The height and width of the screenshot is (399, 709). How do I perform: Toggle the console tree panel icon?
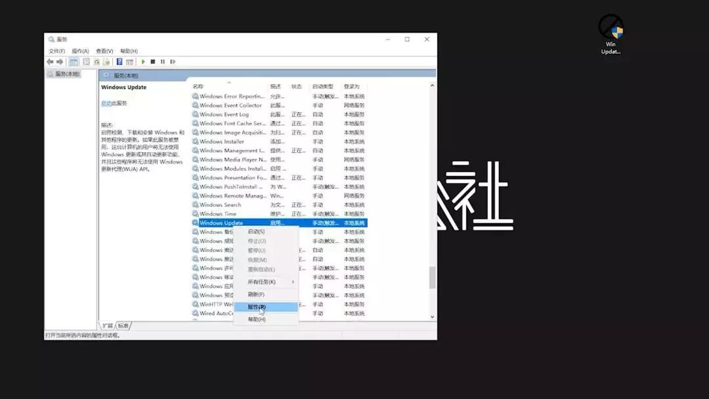(74, 61)
